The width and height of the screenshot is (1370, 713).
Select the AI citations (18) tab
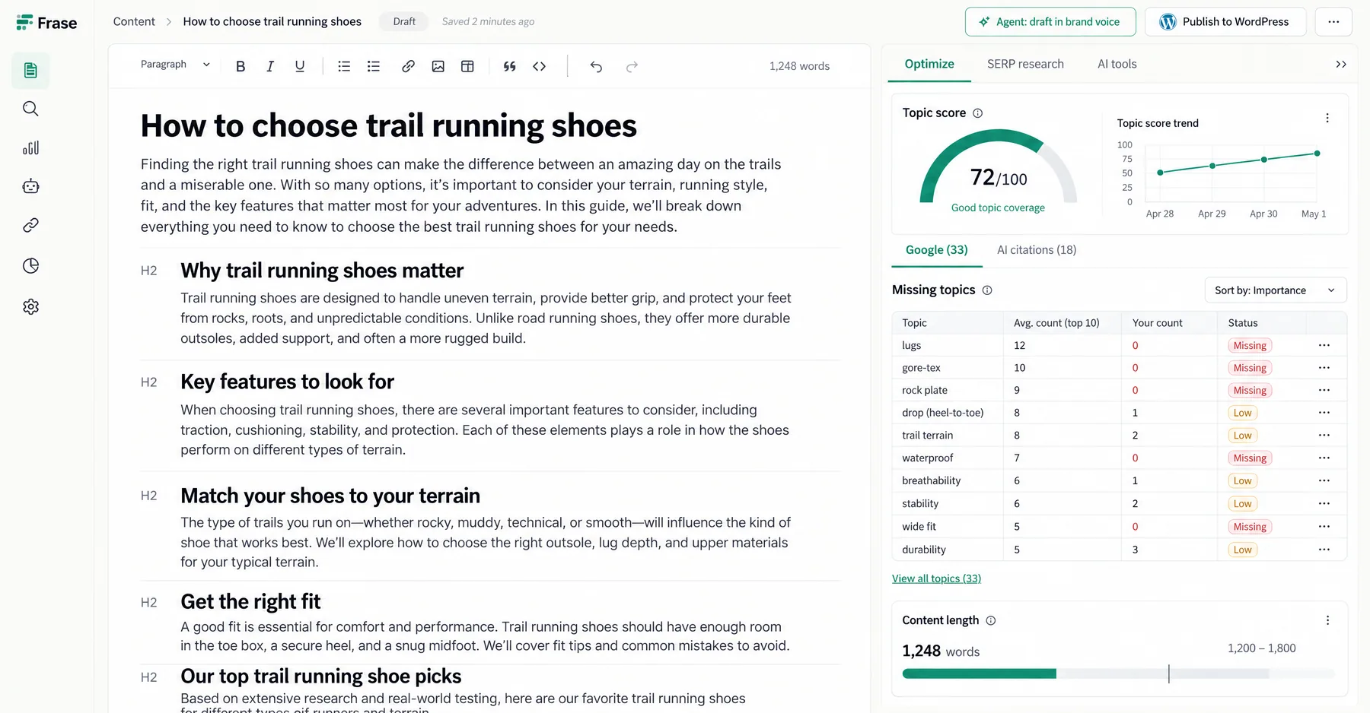[1037, 250]
